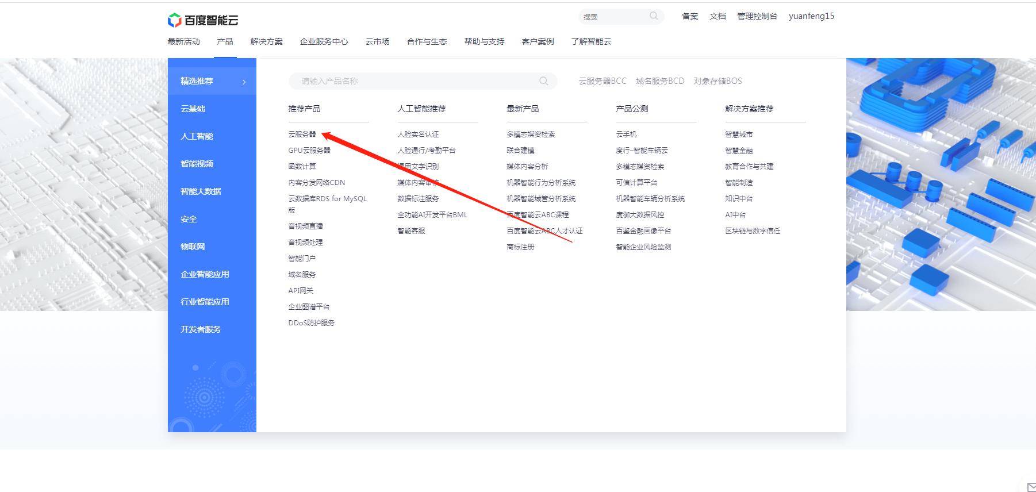This screenshot has height=492, width=1036.
Task: Open the DDoS防护服务 link
Action: click(x=312, y=322)
